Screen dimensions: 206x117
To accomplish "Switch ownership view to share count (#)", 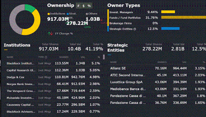I will pyautogui.click(x=78, y=6).
